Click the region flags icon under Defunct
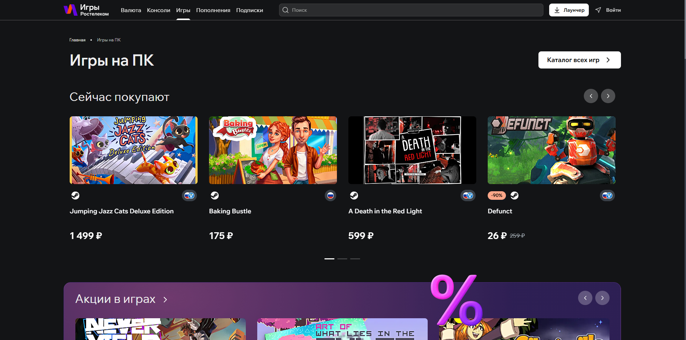 tap(607, 196)
